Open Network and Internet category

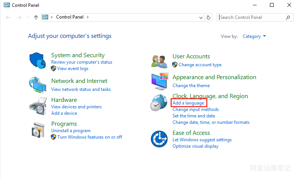79,81
